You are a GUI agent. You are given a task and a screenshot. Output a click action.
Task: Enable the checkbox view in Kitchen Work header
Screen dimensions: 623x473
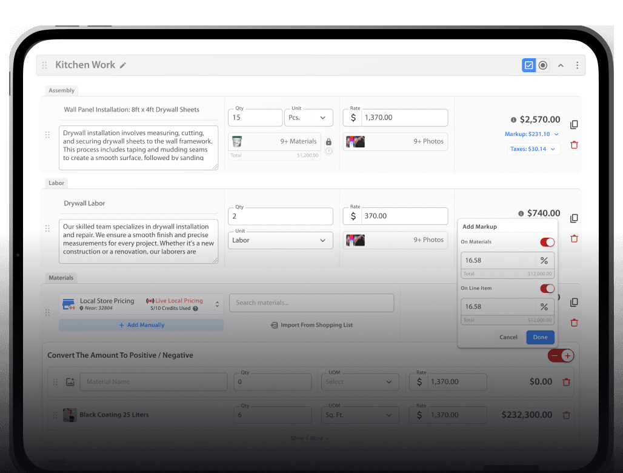point(528,65)
